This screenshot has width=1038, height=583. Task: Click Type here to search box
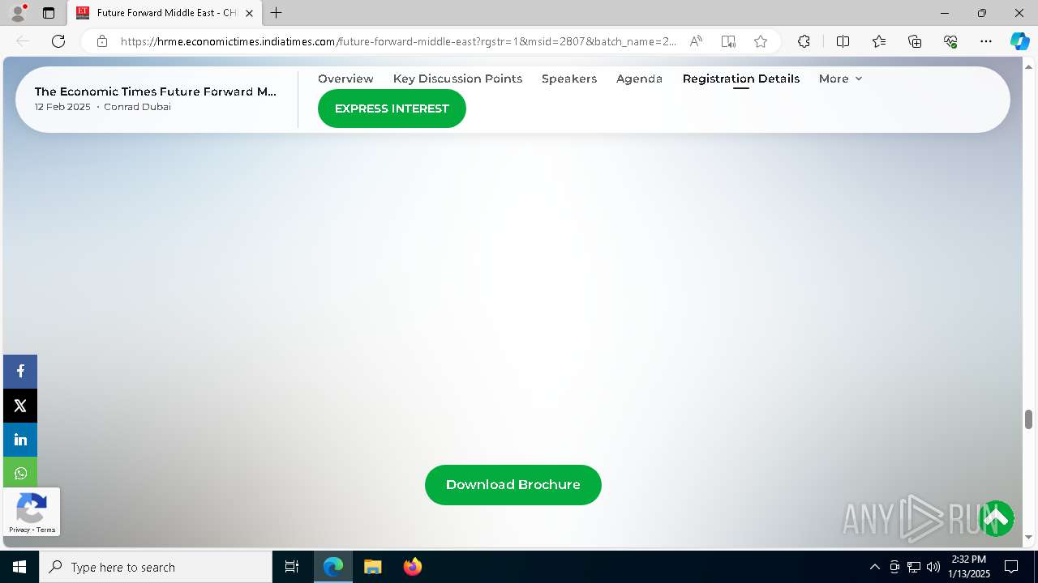coord(156,567)
